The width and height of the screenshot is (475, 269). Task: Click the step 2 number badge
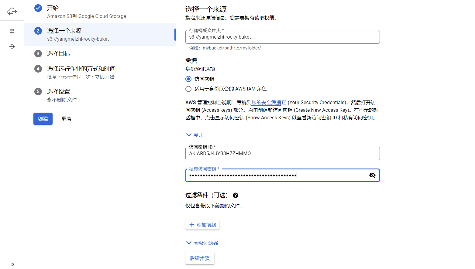38,31
